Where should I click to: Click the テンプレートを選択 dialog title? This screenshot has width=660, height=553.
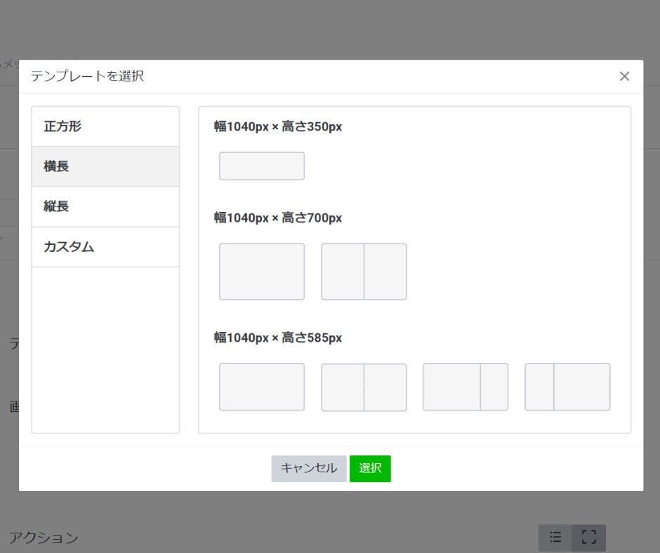87,76
